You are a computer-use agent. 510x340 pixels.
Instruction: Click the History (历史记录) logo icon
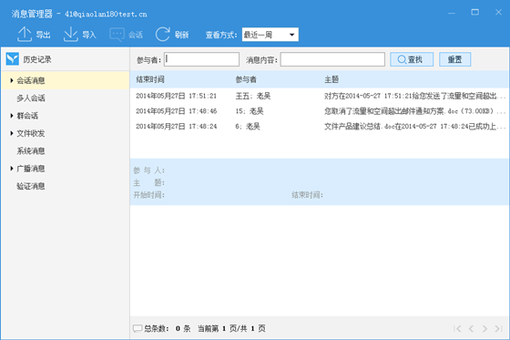pyautogui.click(x=13, y=59)
